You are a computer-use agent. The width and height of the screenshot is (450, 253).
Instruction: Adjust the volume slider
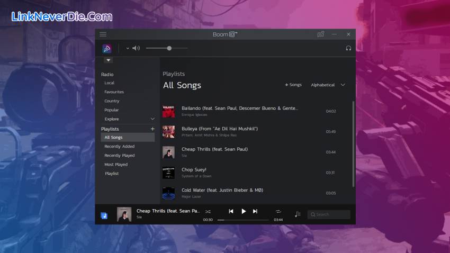pos(169,48)
